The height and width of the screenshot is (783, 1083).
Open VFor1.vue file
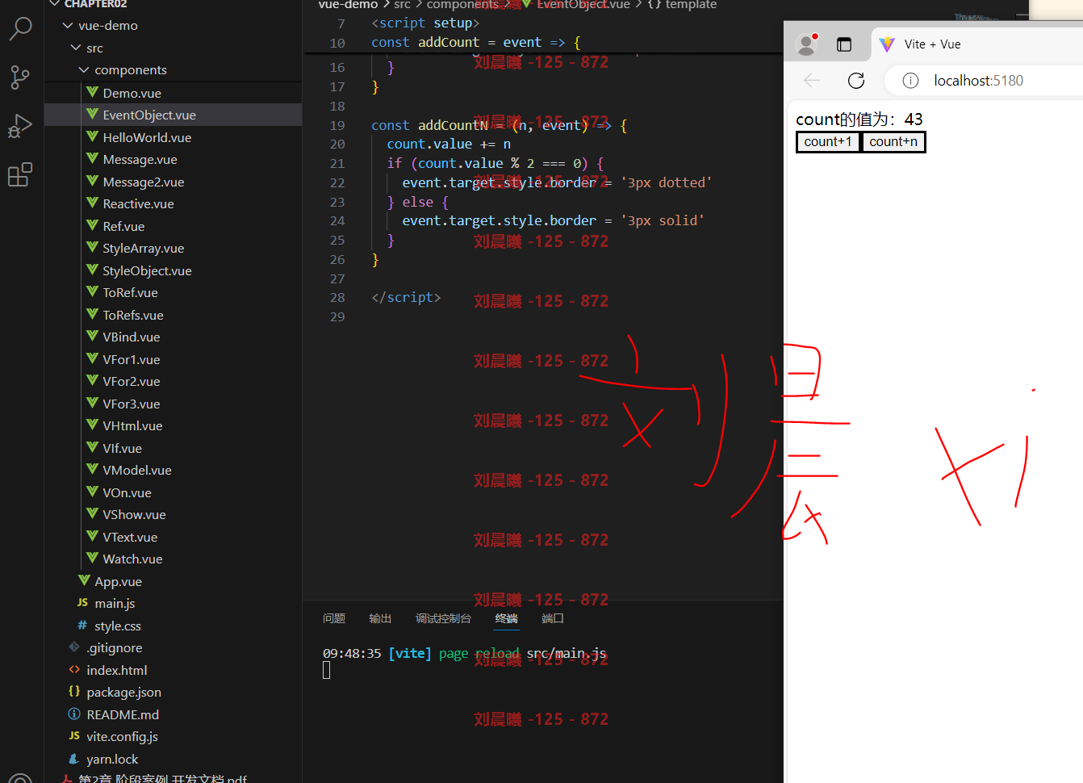132,360
